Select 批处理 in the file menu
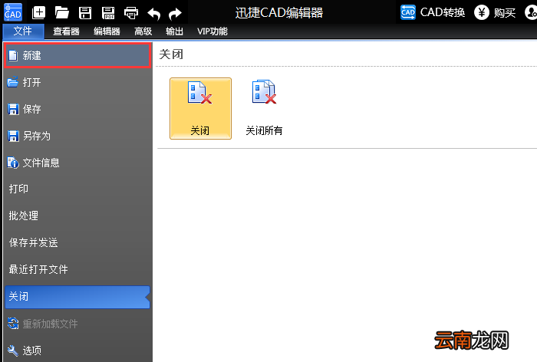 click(77, 216)
